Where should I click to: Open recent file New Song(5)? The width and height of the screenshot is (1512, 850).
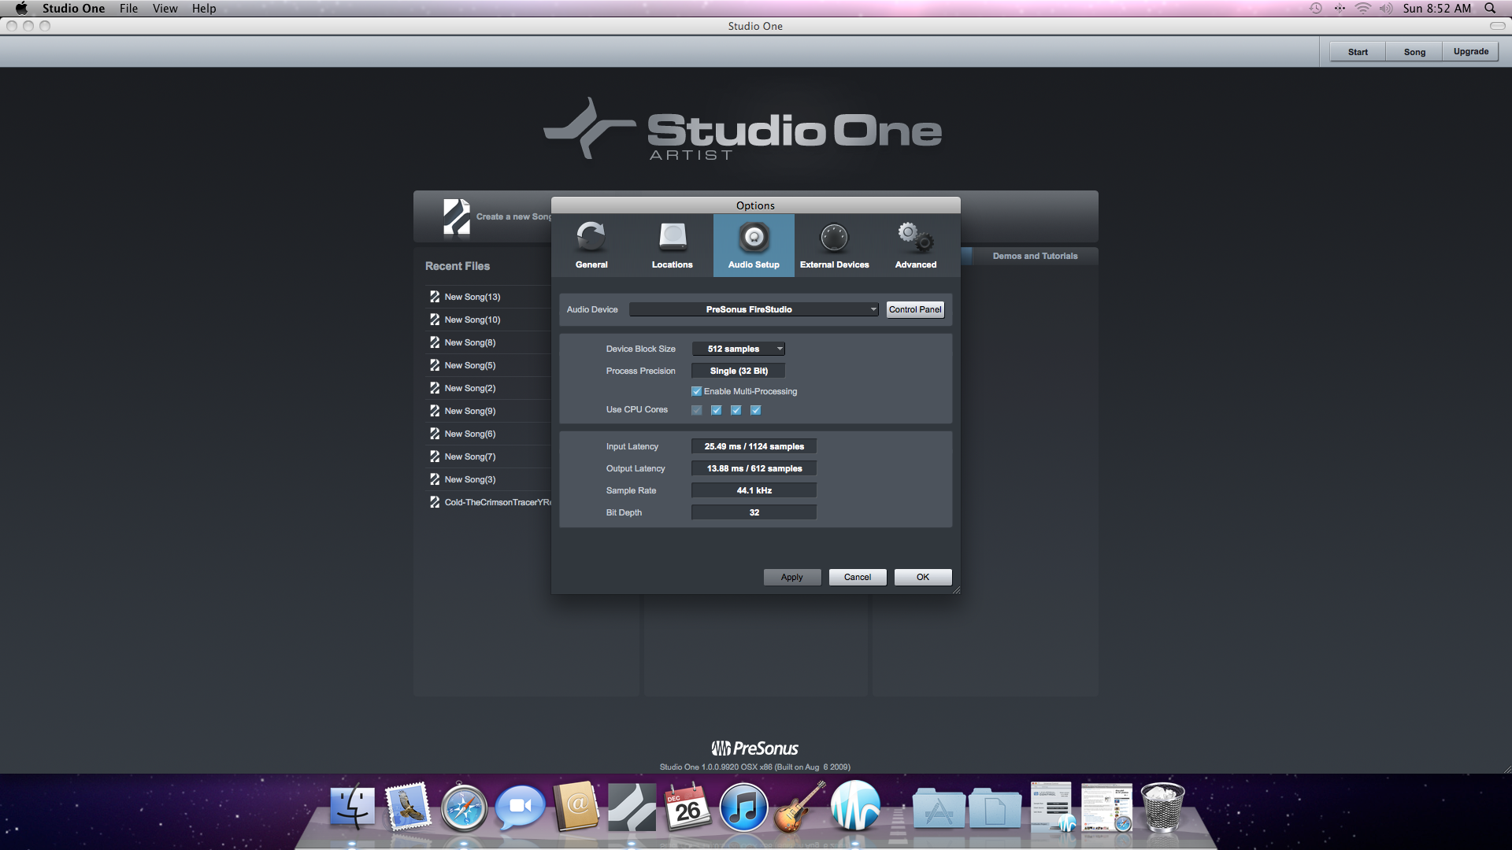coord(470,365)
